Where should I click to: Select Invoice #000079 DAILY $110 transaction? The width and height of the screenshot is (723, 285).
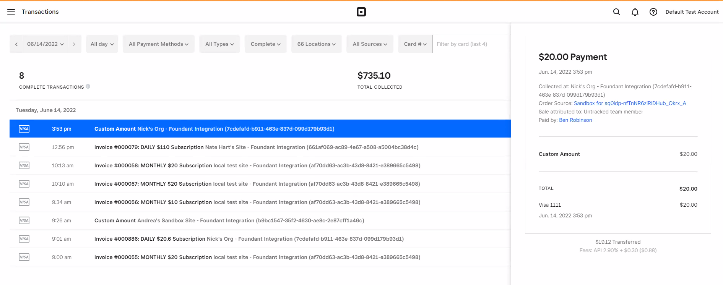(260, 147)
